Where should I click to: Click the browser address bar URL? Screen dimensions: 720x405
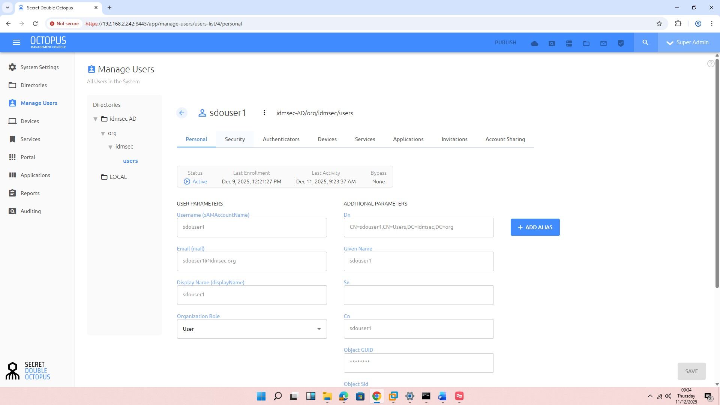tap(163, 24)
